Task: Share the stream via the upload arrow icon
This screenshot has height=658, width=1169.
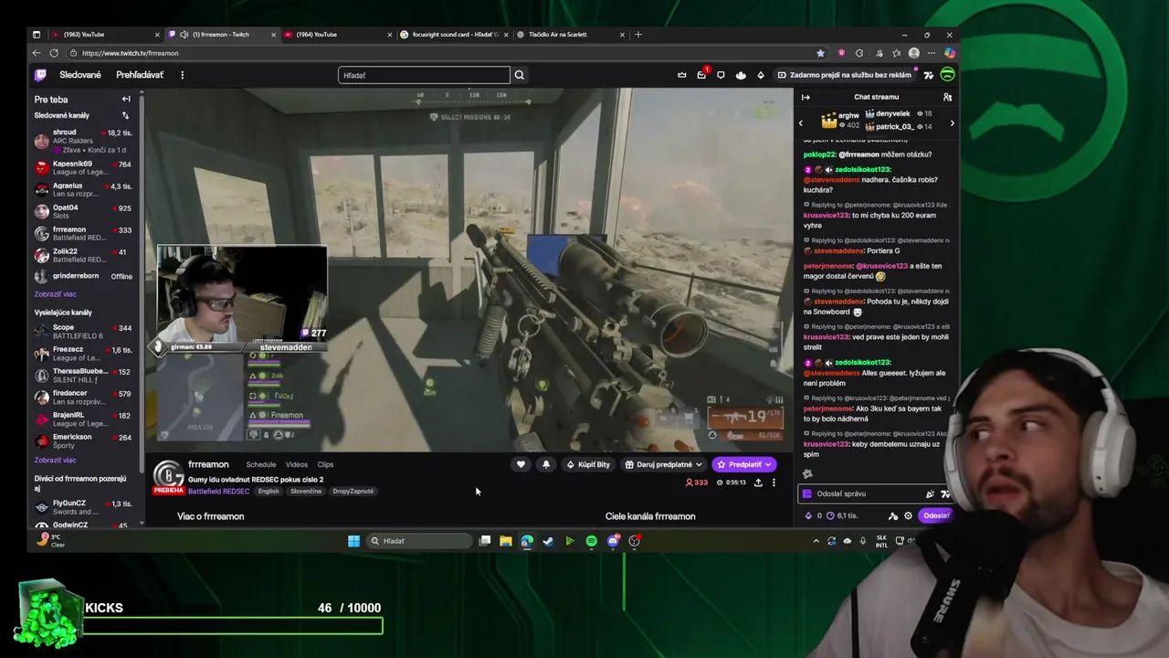Action: tap(758, 483)
